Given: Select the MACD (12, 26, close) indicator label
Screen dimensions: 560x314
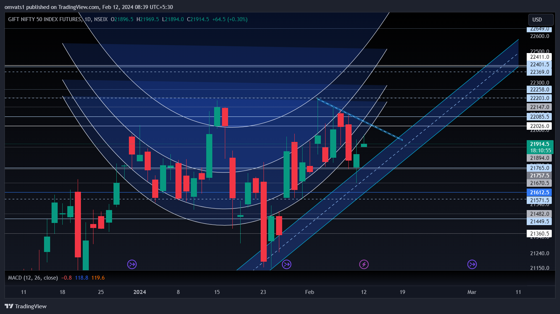Looking at the screenshot, I should click(33, 278).
